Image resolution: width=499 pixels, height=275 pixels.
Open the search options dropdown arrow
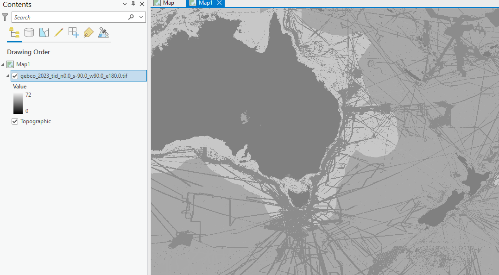(x=140, y=17)
